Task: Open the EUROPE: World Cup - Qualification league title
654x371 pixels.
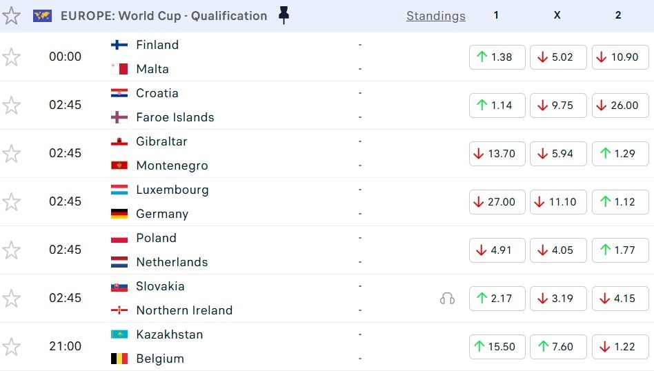Action: (x=163, y=16)
